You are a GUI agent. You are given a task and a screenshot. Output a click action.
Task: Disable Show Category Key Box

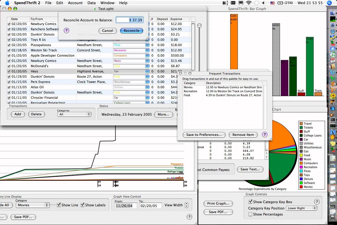(x=251, y=202)
